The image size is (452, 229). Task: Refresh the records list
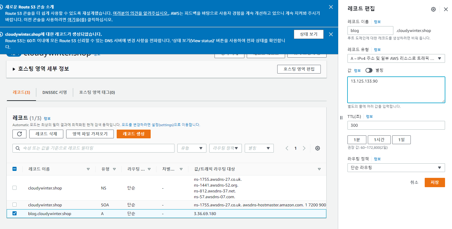click(x=19, y=134)
